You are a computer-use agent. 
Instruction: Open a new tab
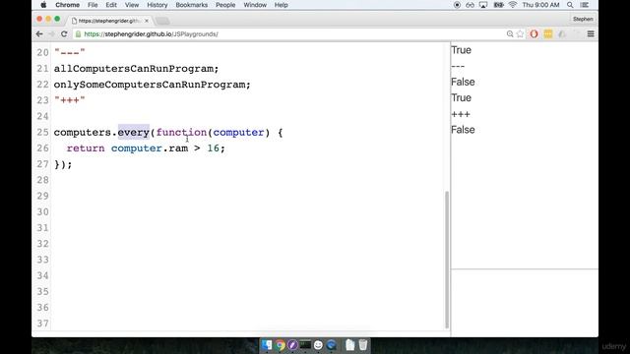pyautogui.click(x=162, y=21)
